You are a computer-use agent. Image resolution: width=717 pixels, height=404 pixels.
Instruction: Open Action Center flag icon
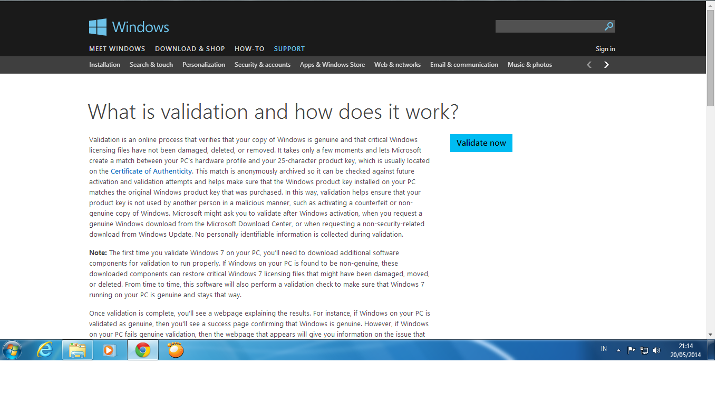pyautogui.click(x=631, y=350)
